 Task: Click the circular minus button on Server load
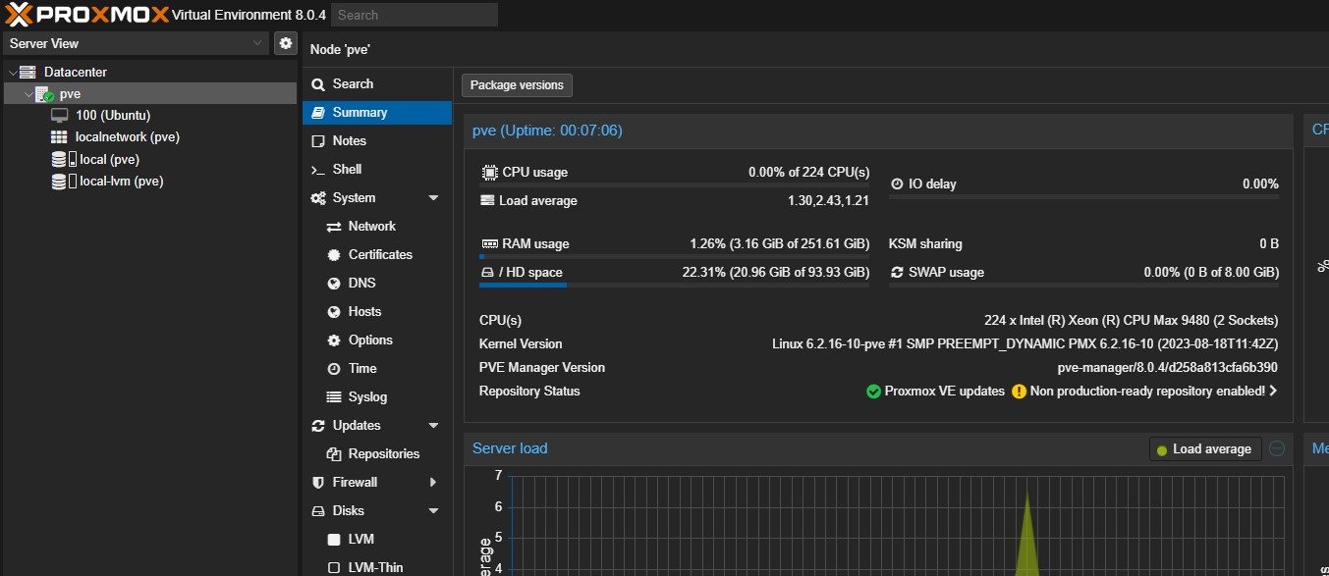[1277, 448]
